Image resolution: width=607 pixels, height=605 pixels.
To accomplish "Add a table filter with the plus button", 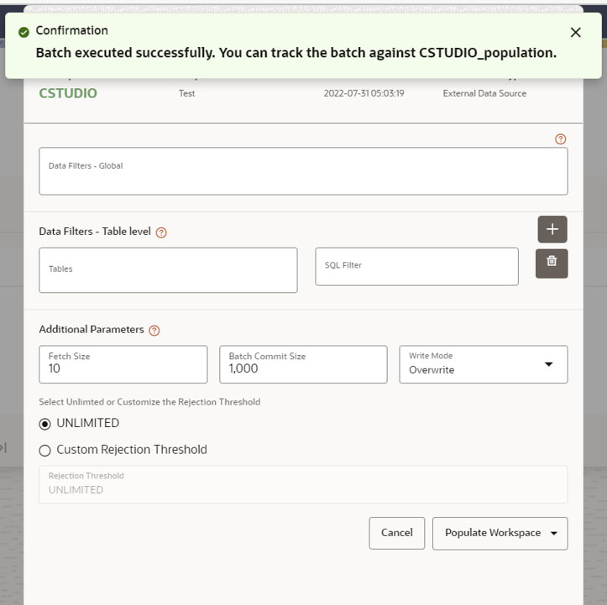I will (x=552, y=229).
